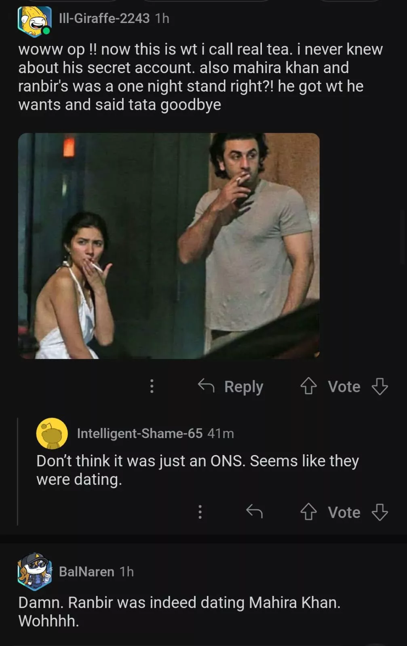
Task: Open Intelligent-Shame-65's yellow avatar
Action: coord(52,433)
